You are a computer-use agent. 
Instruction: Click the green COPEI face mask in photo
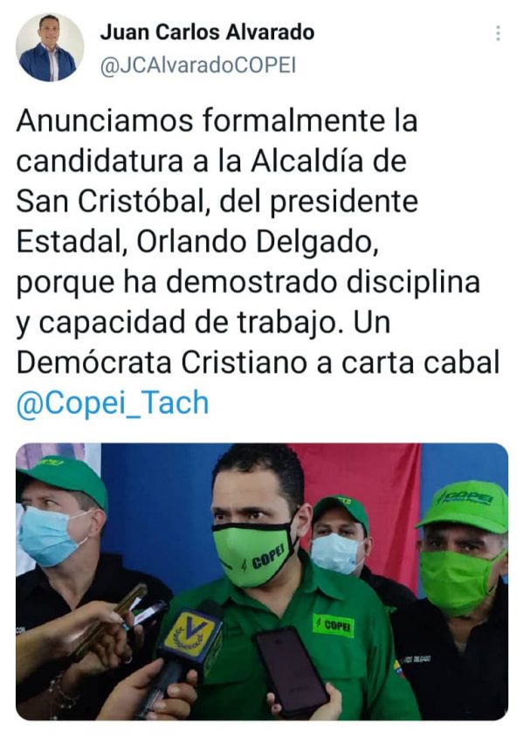[254, 554]
